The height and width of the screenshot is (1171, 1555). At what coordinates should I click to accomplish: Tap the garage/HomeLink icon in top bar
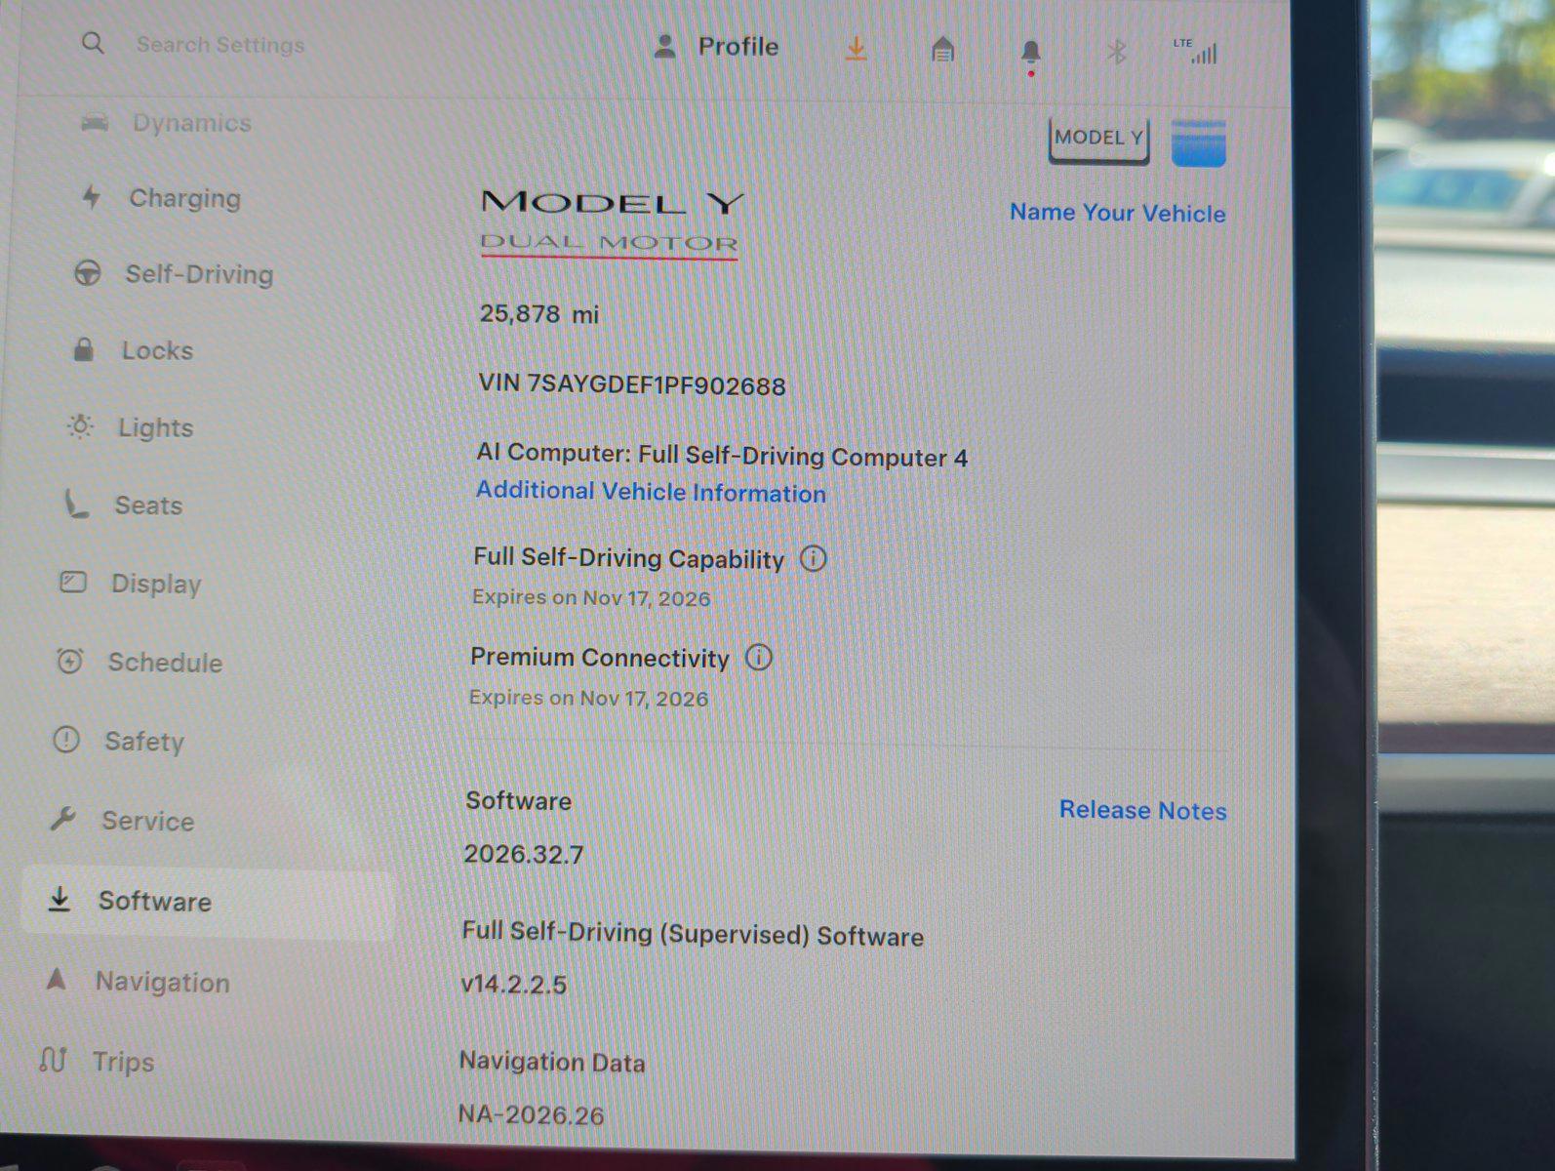pyautogui.click(x=942, y=49)
